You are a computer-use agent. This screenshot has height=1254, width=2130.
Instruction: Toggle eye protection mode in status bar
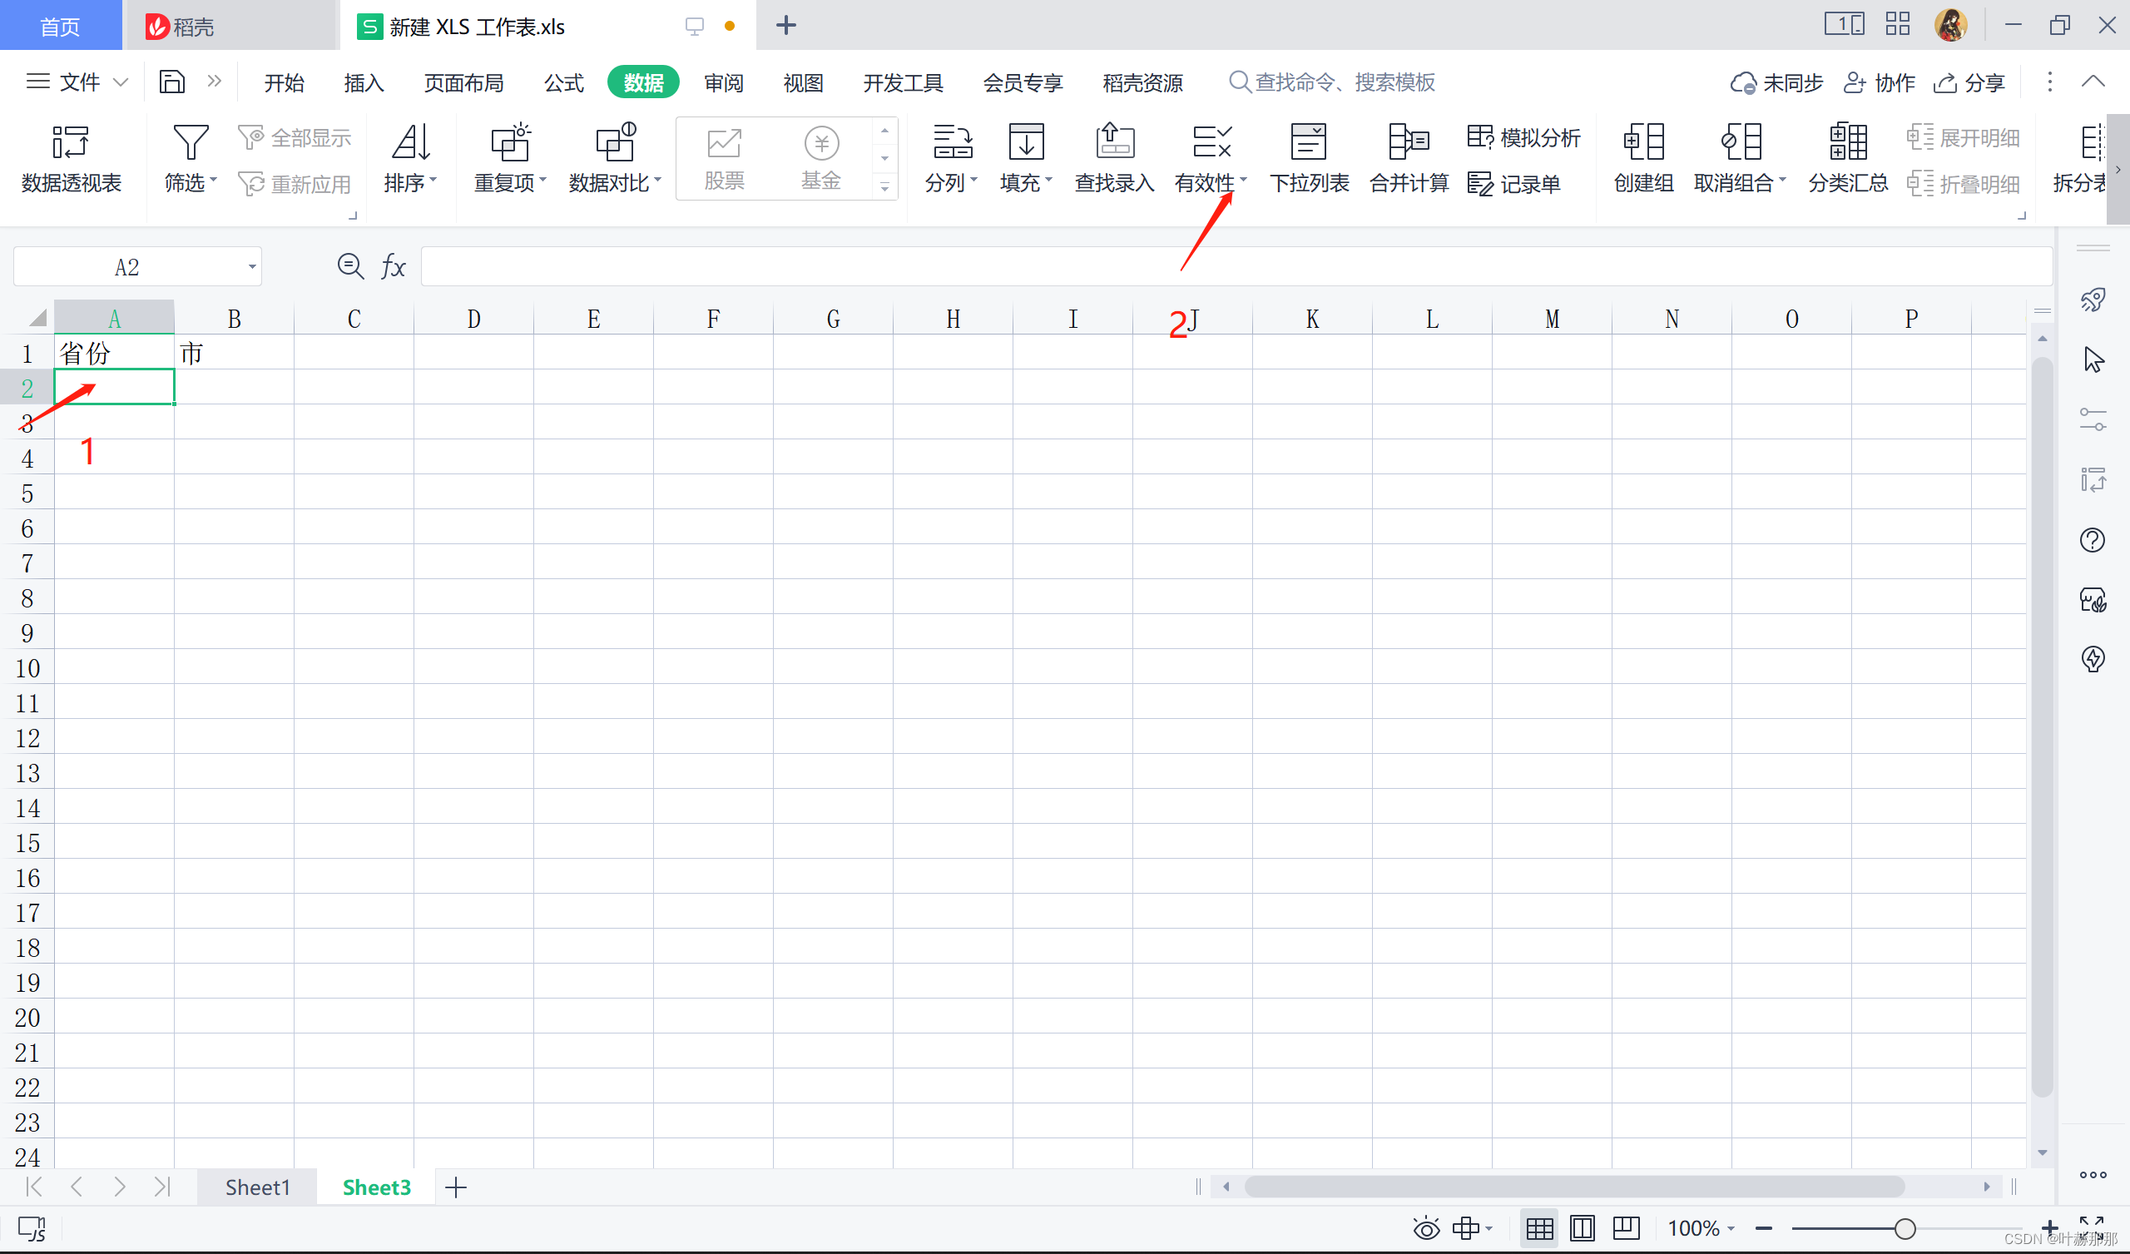[x=1426, y=1227]
